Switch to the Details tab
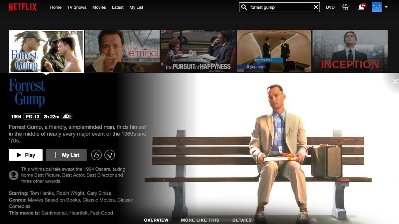The width and height of the screenshot is (399, 224). (242, 220)
